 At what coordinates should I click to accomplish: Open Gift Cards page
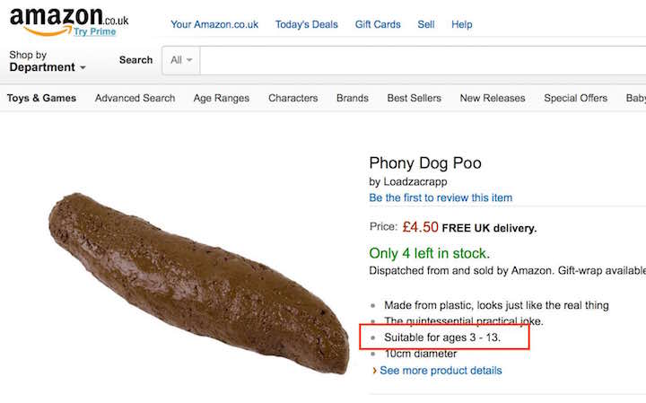(378, 24)
